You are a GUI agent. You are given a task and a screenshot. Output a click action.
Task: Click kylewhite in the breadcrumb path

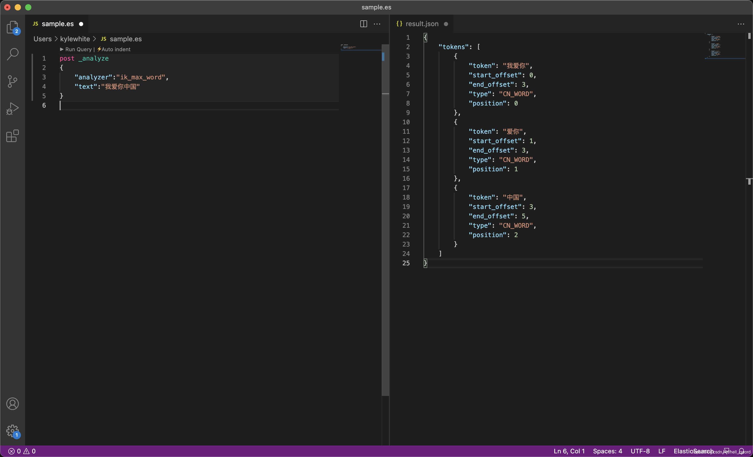pos(75,39)
